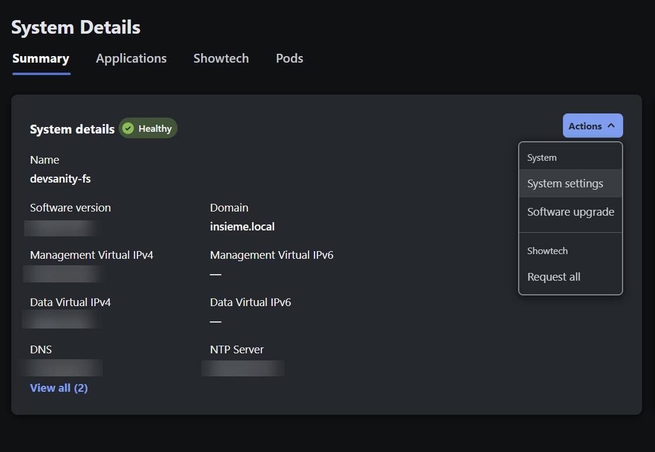Image resolution: width=655 pixels, height=452 pixels.
Task: Collapse the Actions dropdown
Action: pos(593,126)
